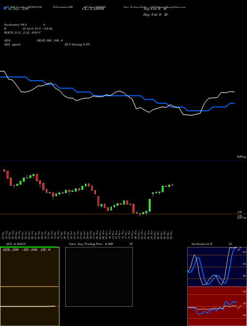Image resolution: width=247 pixels, height=326 pixels.
Task: Click the 'Day Vol: 0 M' readout
Action: 155,14
